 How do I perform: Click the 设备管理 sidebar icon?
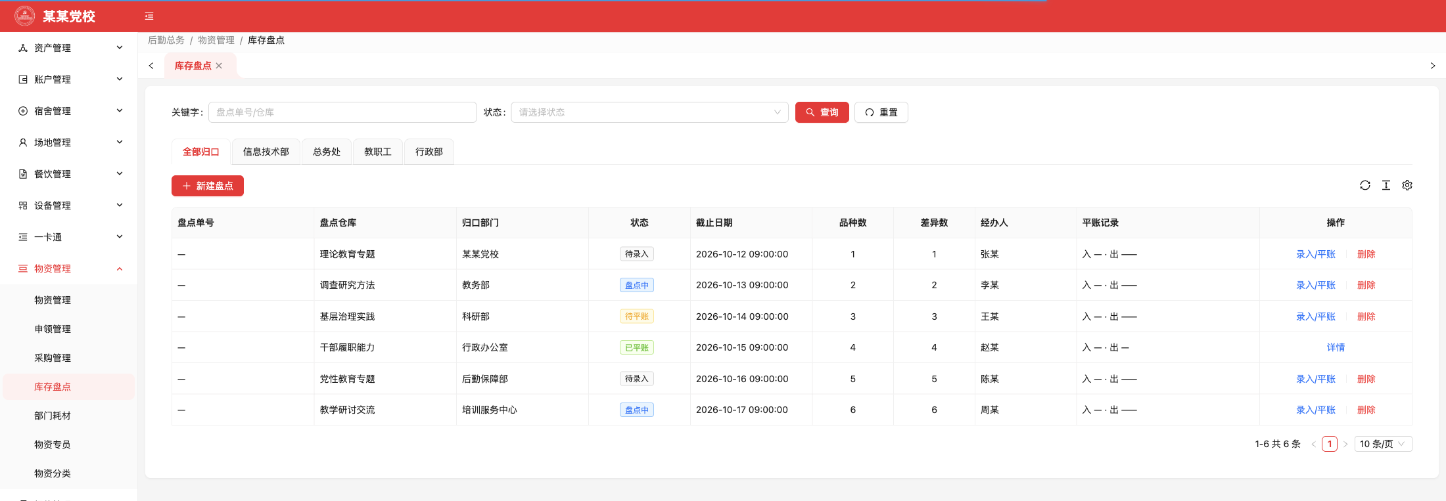click(x=23, y=206)
